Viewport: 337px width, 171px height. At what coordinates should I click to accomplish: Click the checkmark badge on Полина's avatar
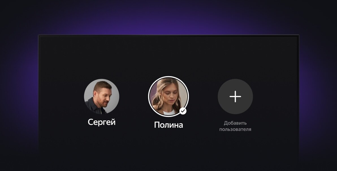(183, 111)
